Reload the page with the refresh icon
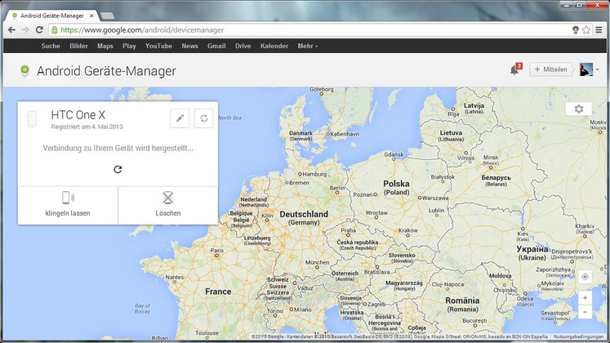610x343 pixels. tap(39, 30)
